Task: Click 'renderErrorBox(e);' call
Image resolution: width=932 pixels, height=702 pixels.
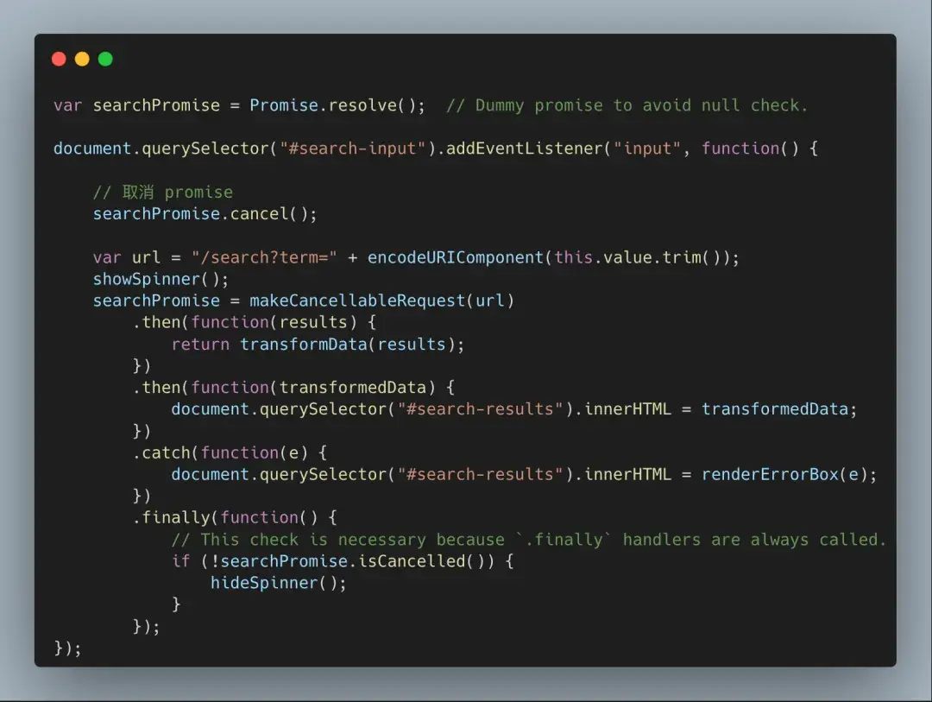Action: (x=789, y=474)
